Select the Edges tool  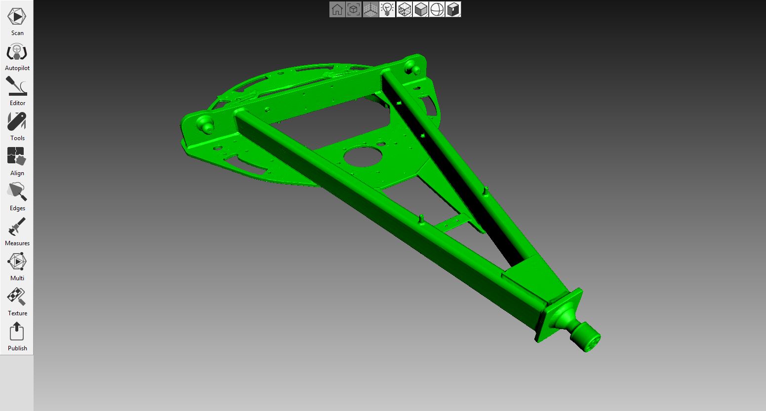[x=17, y=196]
